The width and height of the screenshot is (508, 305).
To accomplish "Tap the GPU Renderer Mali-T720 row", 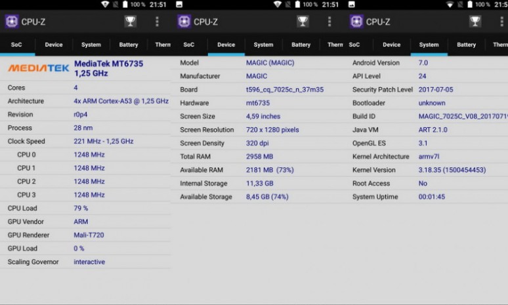I will pyautogui.click(x=85, y=235).
